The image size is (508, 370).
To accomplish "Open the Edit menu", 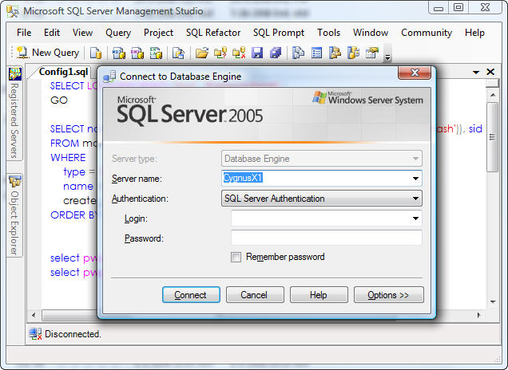I will point(52,33).
